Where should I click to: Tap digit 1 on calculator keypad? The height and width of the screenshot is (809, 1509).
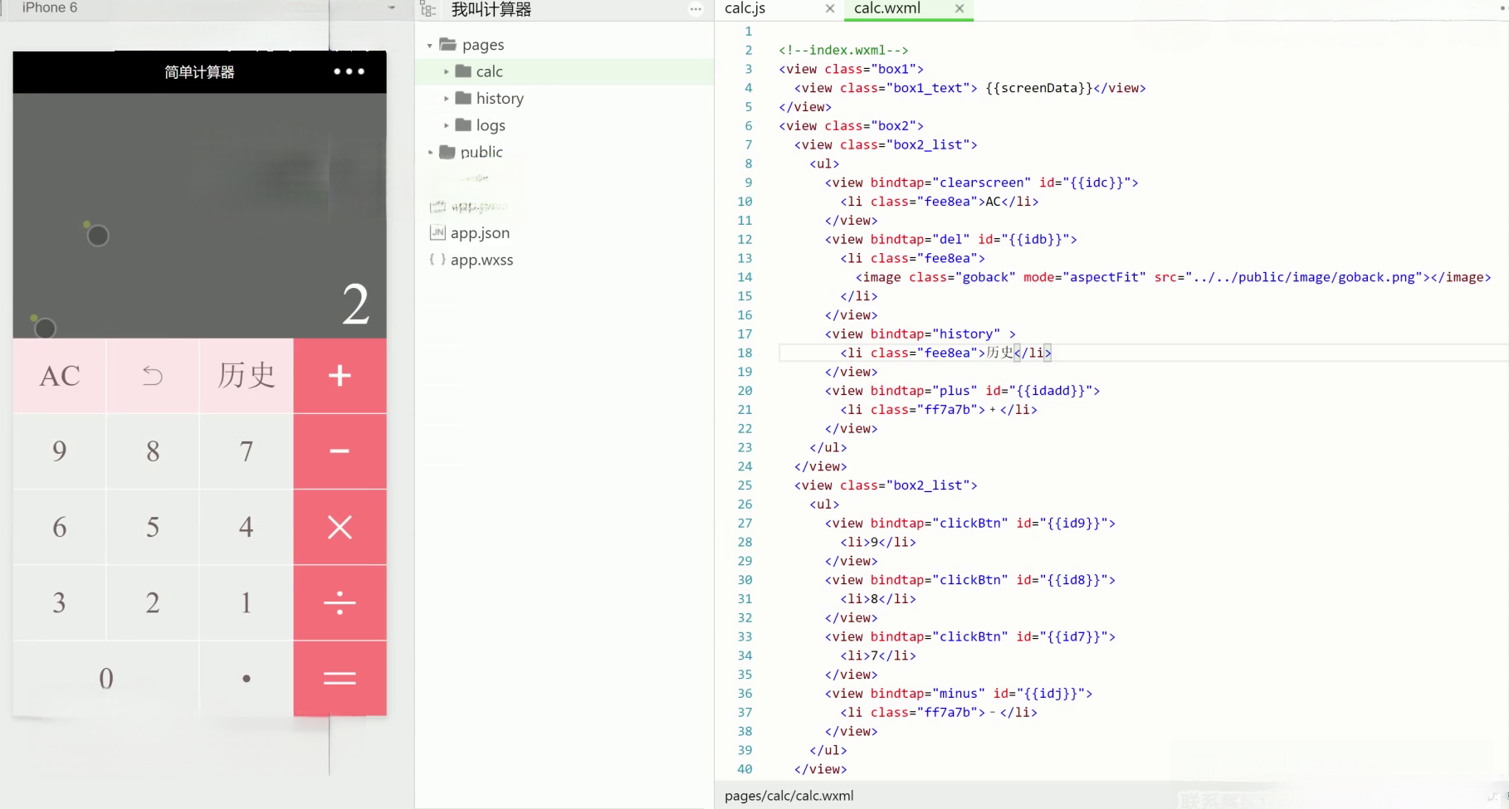pyautogui.click(x=247, y=602)
